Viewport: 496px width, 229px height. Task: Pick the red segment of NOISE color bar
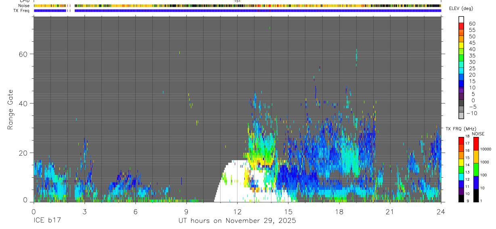(x=476, y=144)
